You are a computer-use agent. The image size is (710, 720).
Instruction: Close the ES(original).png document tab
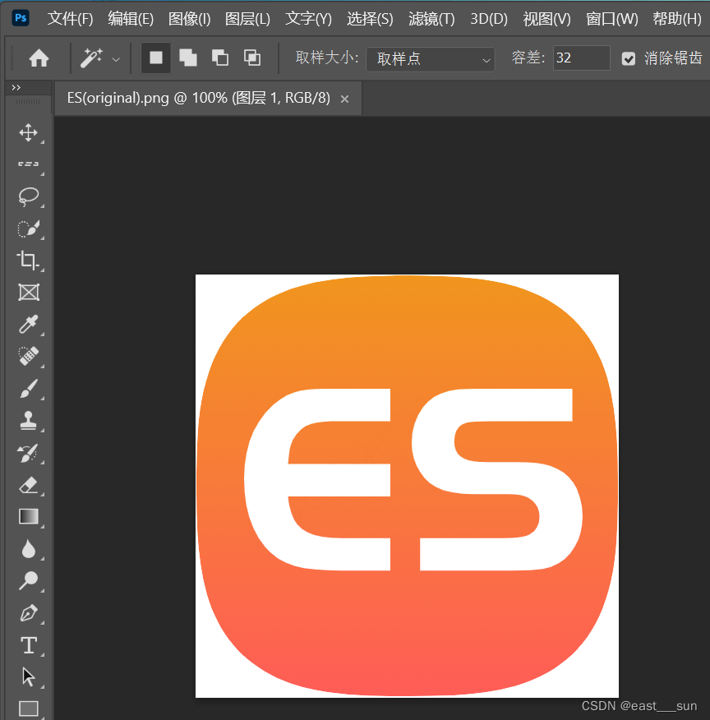click(x=344, y=99)
